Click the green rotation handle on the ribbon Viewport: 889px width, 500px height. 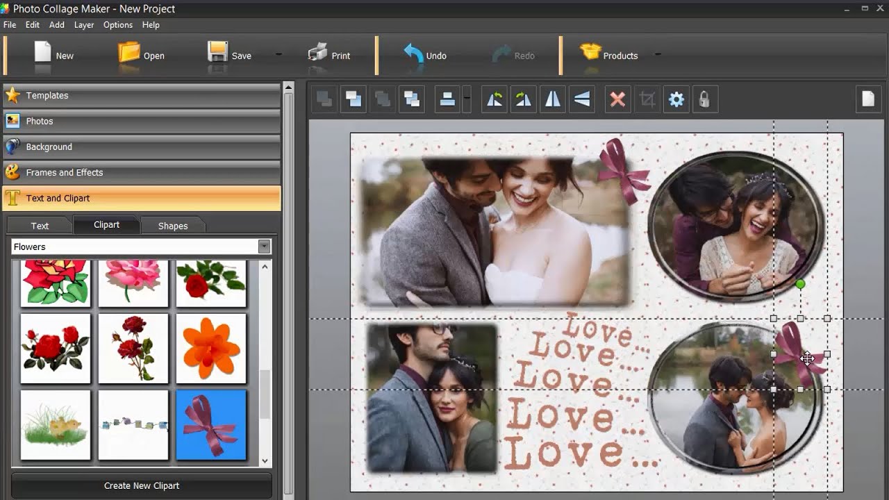point(800,284)
